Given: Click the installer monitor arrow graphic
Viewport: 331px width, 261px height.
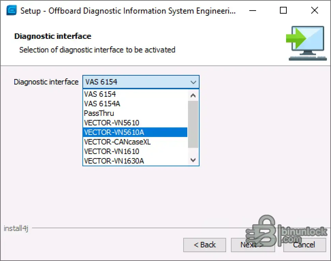Looking at the screenshot, I should tap(306, 43).
